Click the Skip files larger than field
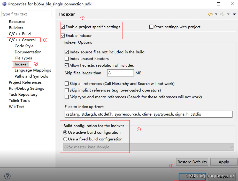The image size is (238, 181). (x=120, y=73)
